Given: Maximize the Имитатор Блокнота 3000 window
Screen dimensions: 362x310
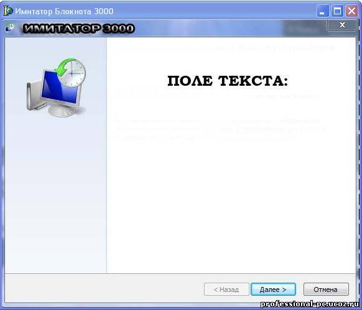Looking at the screenshot, I should pyautogui.click(x=337, y=11).
